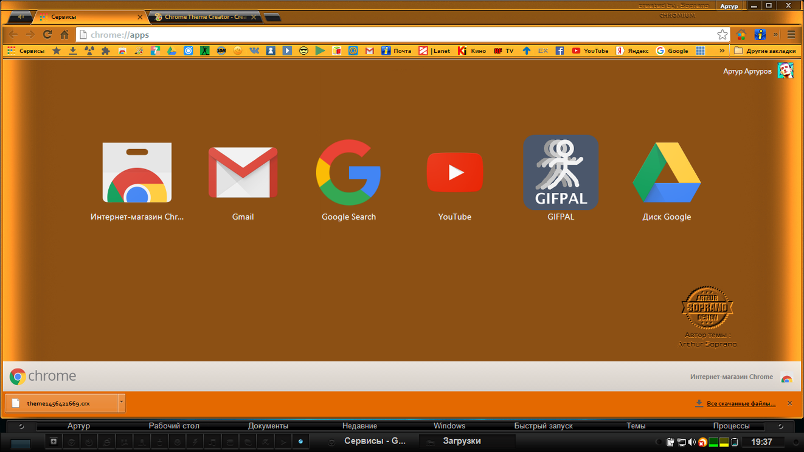The image size is (804, 452).
Task: Bookmark this page with the star icon
Action: (722, 35)
